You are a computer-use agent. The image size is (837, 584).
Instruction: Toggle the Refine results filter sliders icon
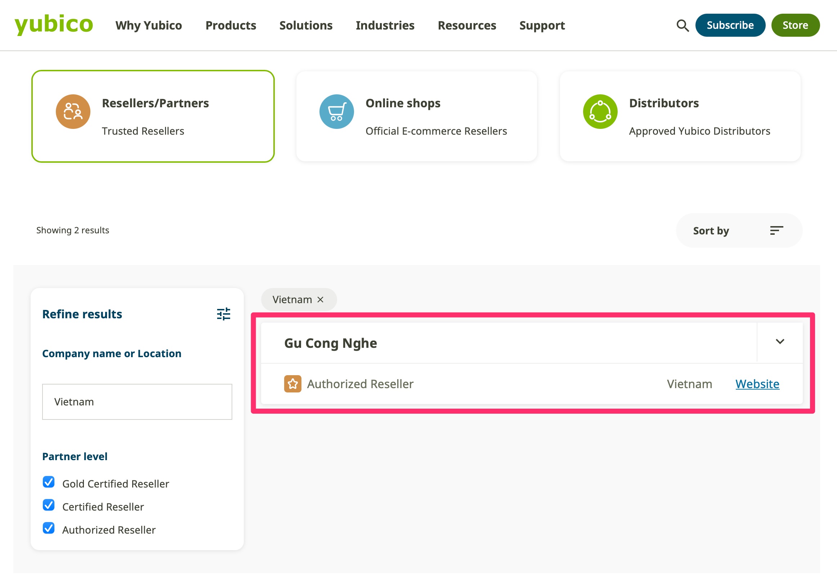(223, 314)
